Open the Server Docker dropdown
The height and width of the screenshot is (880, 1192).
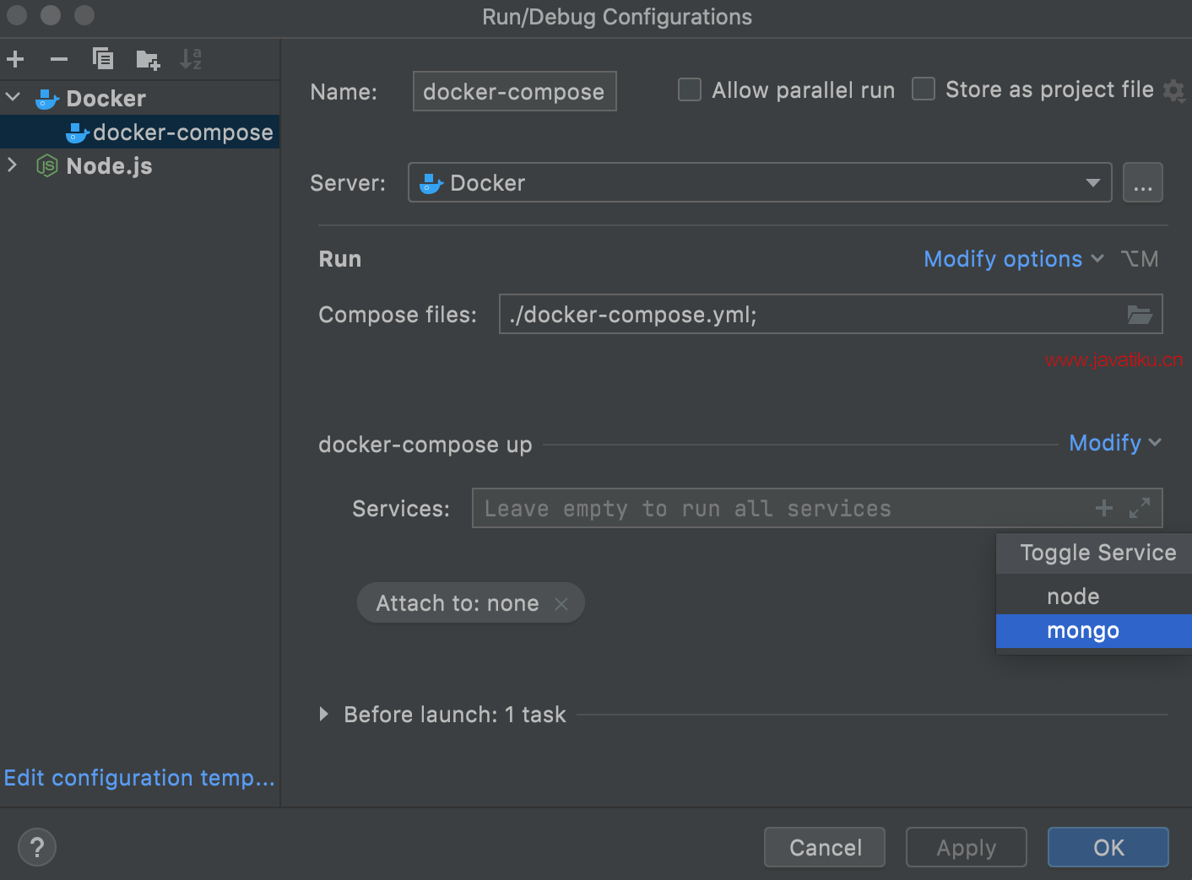[x=760, y=182]
